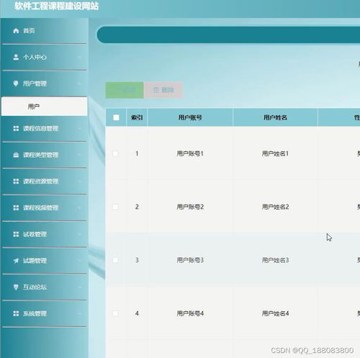Image resolution: width=360 pixels, height=358 pixels.
Task: Click the home icon beside 首页
Action: (16, 31)
